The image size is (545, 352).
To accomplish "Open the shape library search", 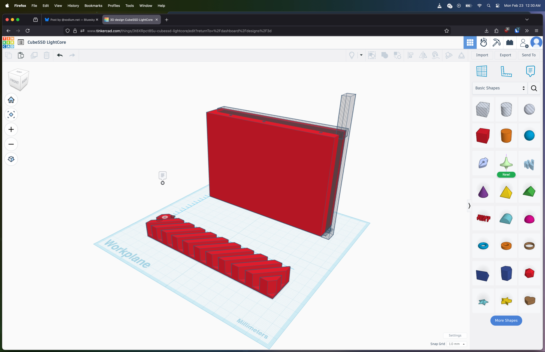I will 534,88.
